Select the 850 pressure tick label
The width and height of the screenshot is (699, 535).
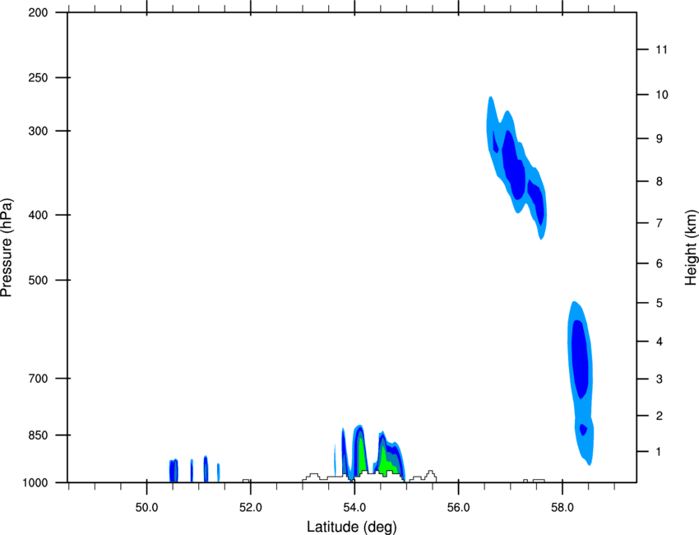(x=38, y=435)
